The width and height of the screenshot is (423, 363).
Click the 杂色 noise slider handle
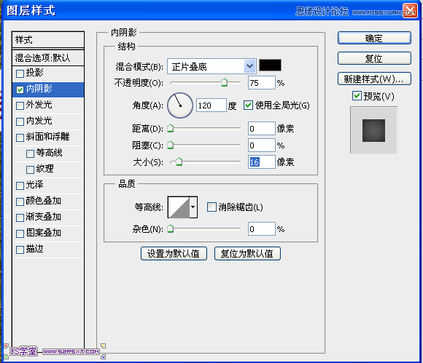(170, 228)
